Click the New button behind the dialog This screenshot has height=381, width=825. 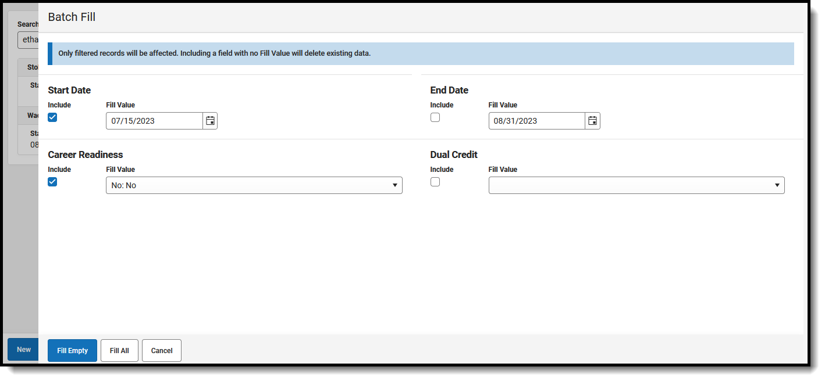pos(23,350)
